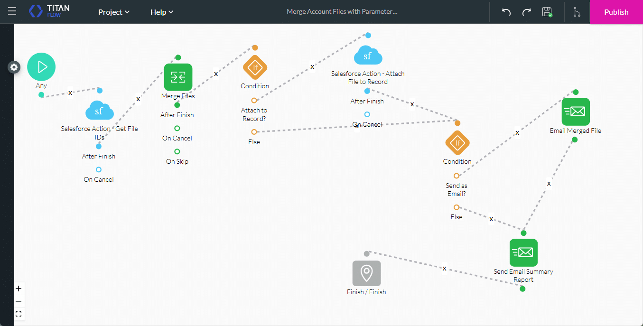The width and height of the screenshot is (643, 326).
Task: Click the Finish / Finish label
Action: point(366,292)
